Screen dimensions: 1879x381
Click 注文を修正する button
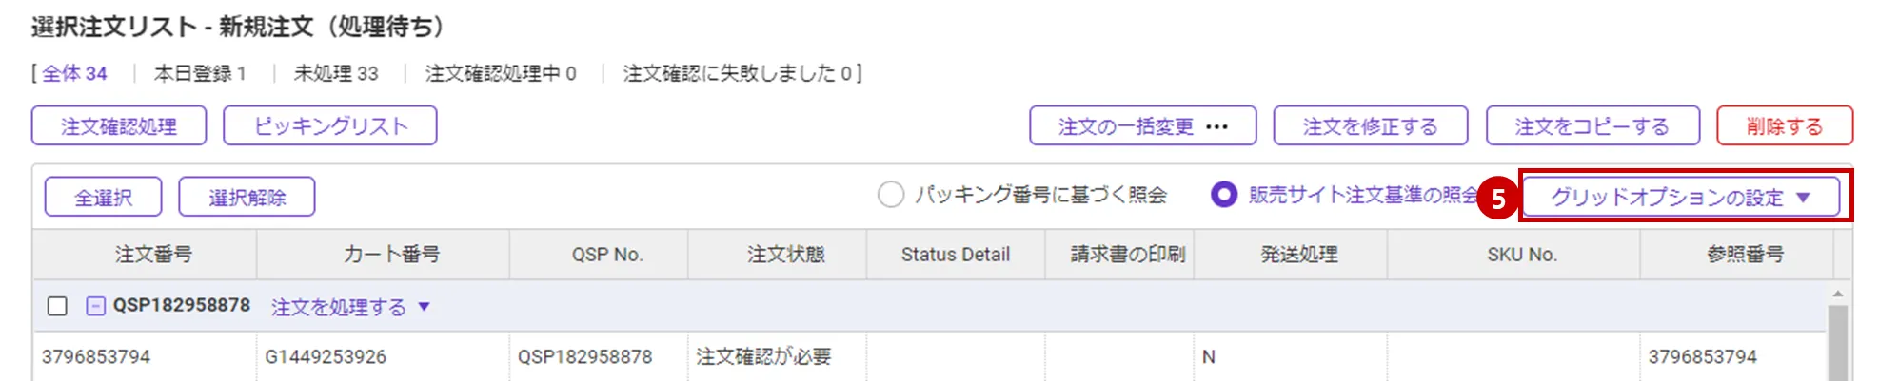coord(1370,126)
